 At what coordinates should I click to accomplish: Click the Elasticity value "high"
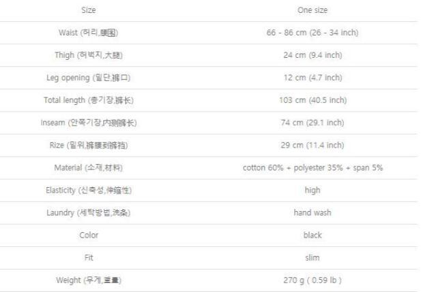[x=312, y=190]
